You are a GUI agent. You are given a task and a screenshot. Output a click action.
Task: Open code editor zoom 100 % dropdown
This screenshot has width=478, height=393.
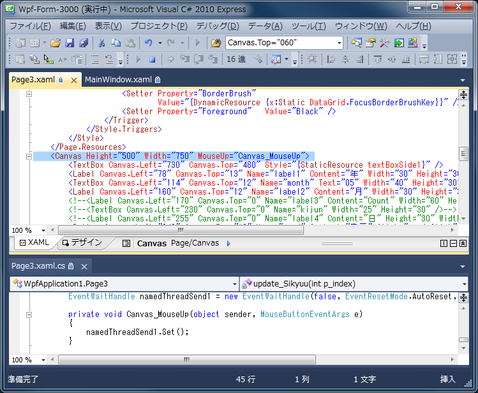(x=43, y=360)
